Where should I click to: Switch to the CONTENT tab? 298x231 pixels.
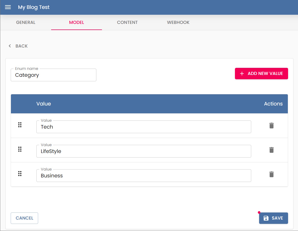pyautogui.click(x=127, y=22)
